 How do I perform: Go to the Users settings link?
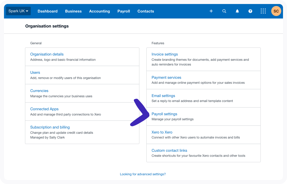[35, 72]
